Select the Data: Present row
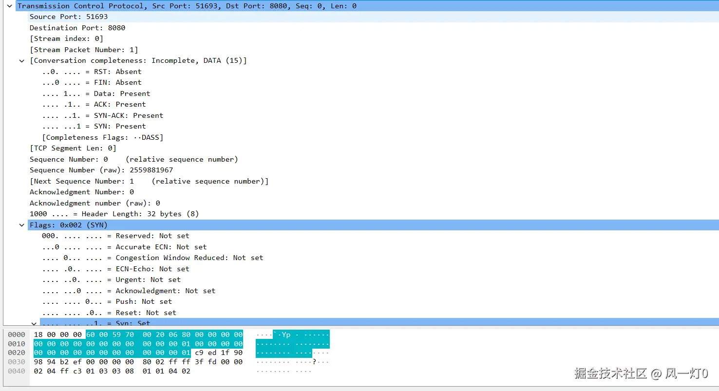Viewport: 719px width, 391px height. 379,93
